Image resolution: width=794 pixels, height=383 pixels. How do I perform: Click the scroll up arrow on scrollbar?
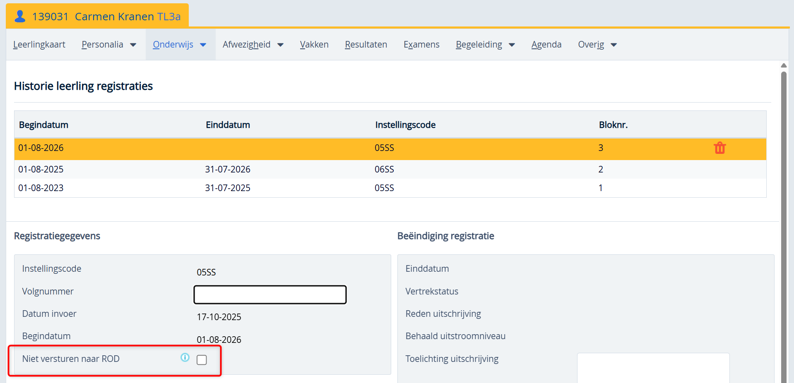point(783,65)
